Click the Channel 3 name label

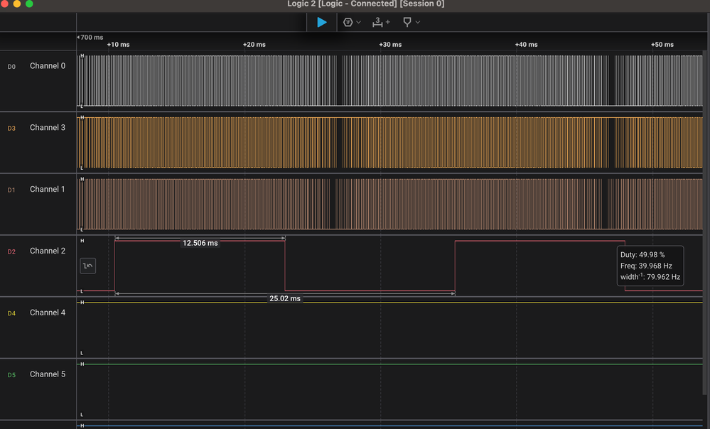click(48, 128)
